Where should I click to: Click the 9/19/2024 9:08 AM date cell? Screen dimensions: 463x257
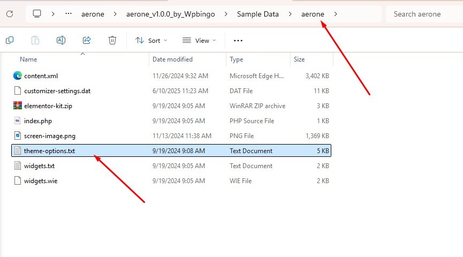point(179,151)
